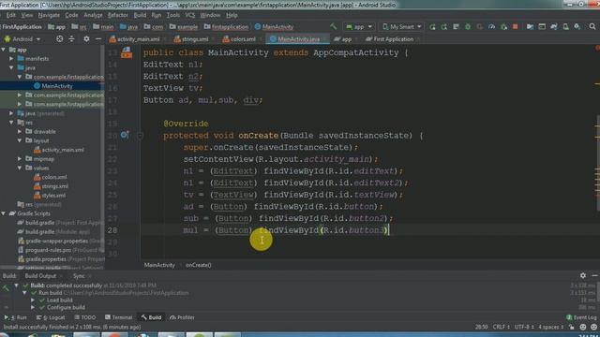Click the green hammer in Build panel
Screen dimensions: 600x337
(x=6, y=288)
